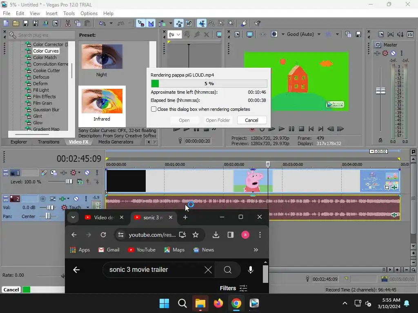This screenshot has height=313, width=418.
Task: Solo video track 1 exclamation icon
Action: point(97,173)
